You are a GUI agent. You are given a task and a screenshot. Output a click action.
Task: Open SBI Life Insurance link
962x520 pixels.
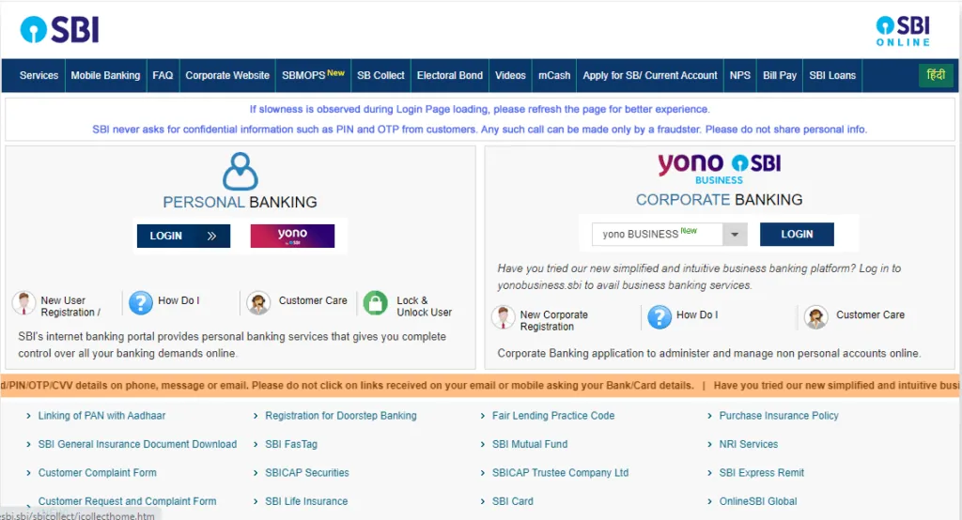pos(306,501)
